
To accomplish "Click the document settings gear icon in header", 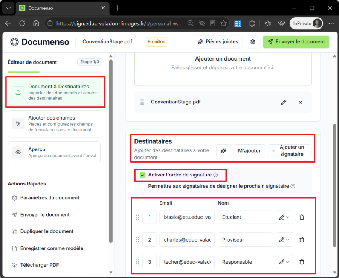I will [x=253, y=42].
